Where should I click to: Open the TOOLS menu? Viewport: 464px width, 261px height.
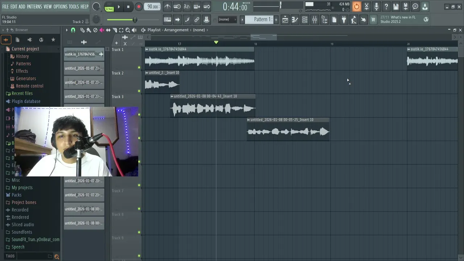tap(74, 7)
